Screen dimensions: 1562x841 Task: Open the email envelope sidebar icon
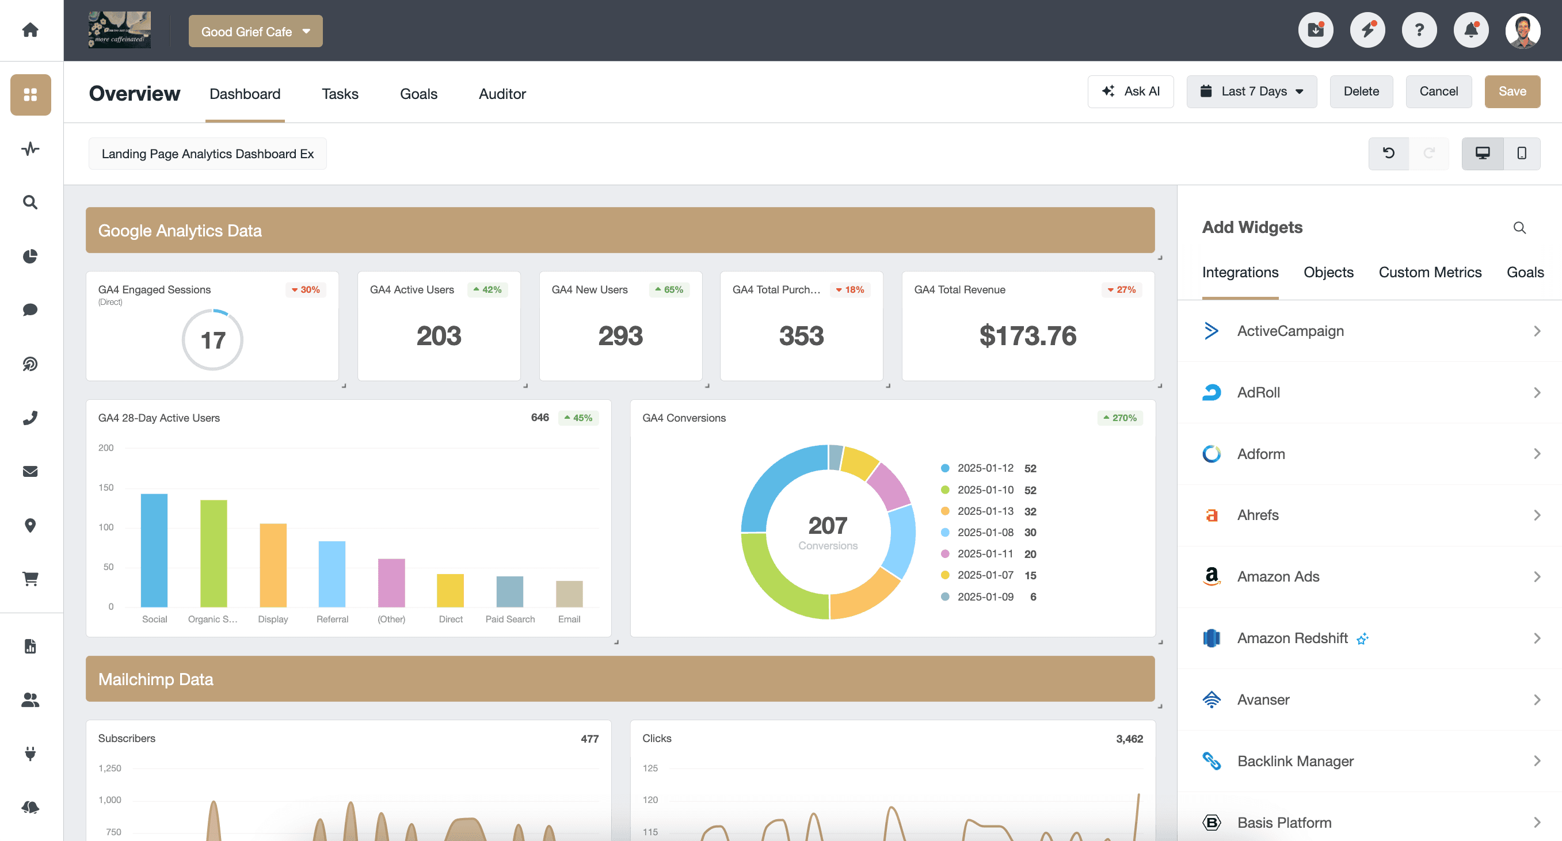tap(31, 471)
